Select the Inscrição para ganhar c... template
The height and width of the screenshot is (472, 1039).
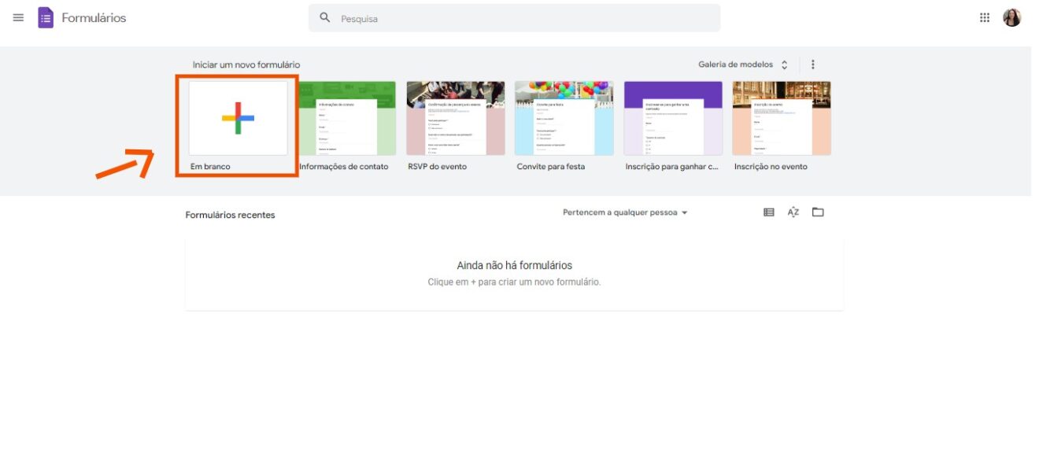[x=673, y=118]
